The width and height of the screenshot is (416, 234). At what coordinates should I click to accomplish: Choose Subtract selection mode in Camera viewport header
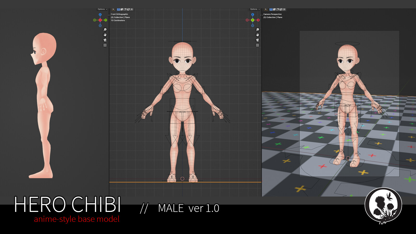[x=278, y=9]
